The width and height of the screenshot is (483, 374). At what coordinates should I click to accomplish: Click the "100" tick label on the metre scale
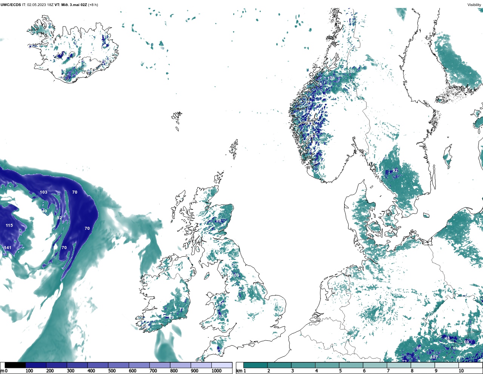pos(29,371)
